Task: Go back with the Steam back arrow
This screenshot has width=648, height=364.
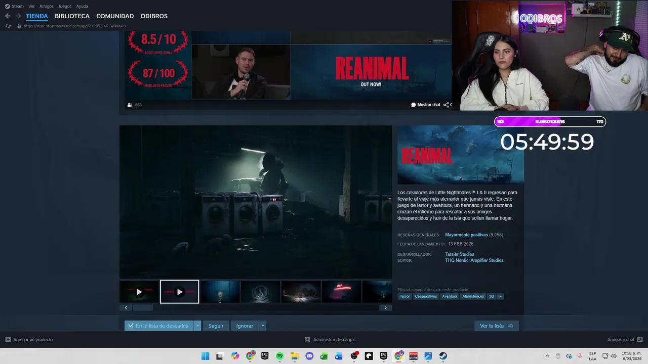Action: tap(8, 16)
